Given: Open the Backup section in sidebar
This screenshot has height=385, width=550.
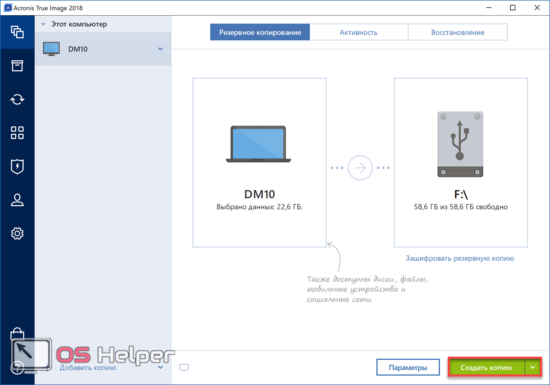Looking at the screenshot, I should coord(17,31).
